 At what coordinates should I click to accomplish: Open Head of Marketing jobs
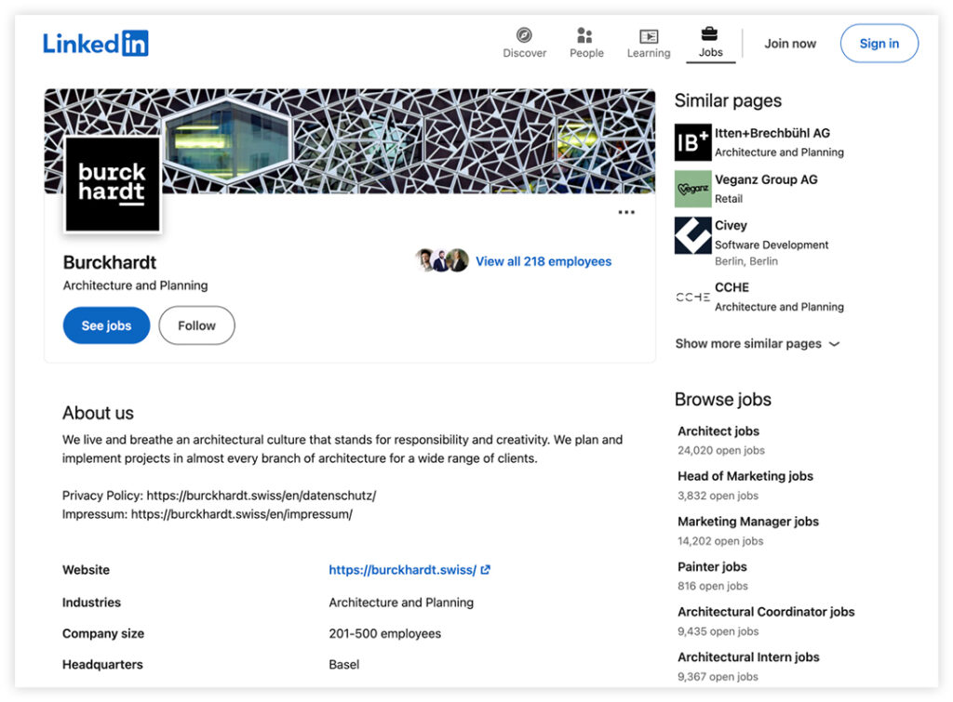(745, 476)
